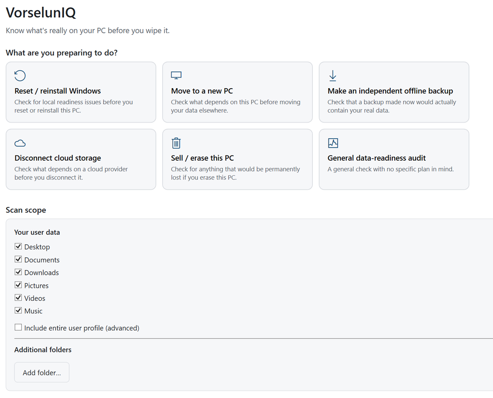
Task: Deselect the Music checkbox
Action: [18, 311]
